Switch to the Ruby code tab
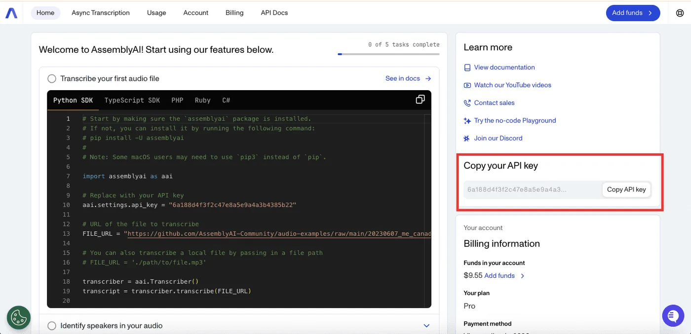The image size is (691, 334). pos(202,100)
